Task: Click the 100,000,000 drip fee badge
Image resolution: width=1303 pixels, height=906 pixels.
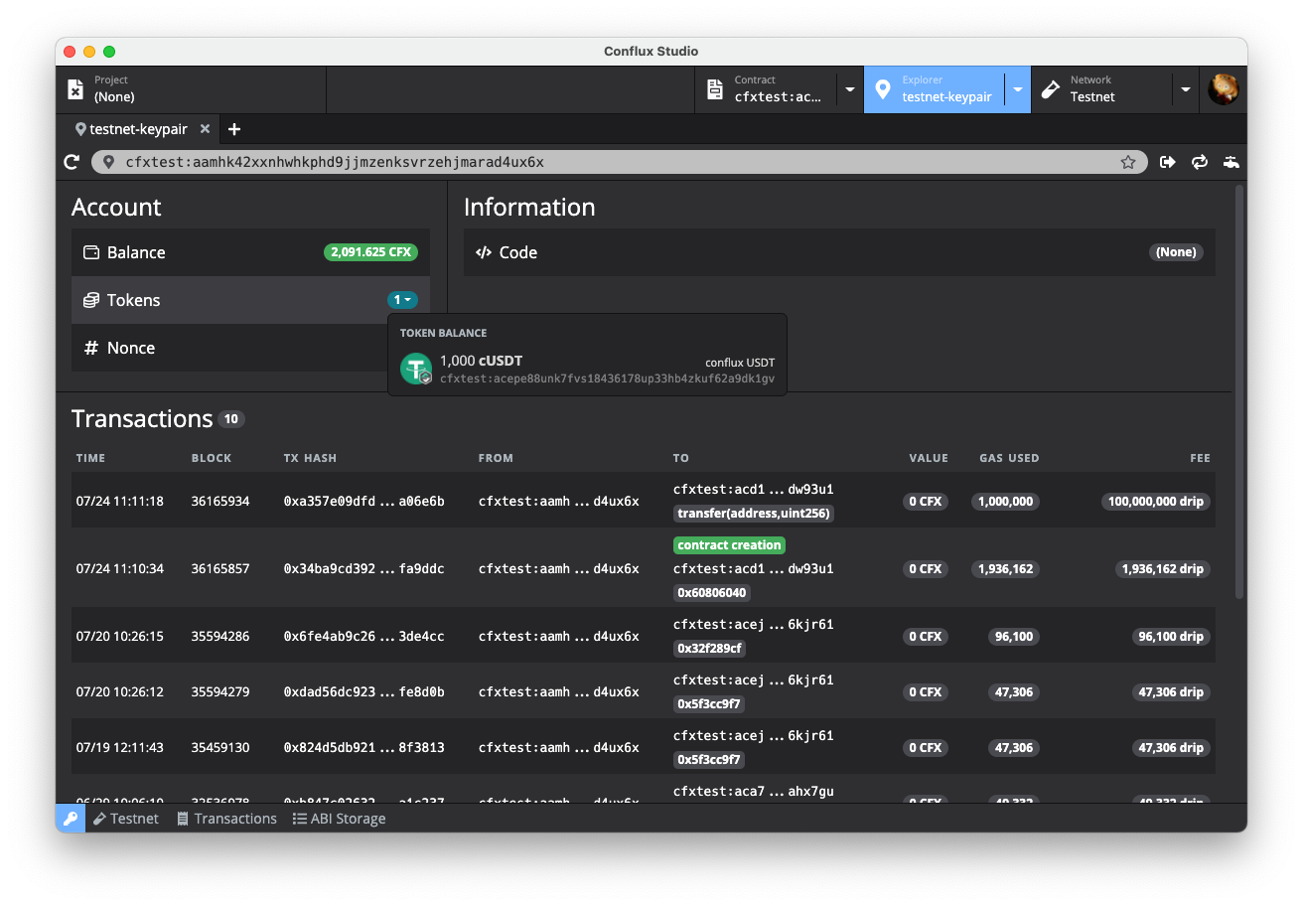Action: (1156, 502)
